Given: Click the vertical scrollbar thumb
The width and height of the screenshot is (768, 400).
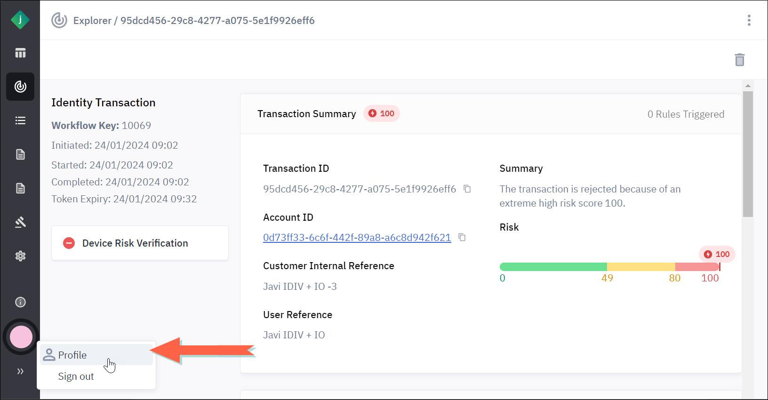Looking at the screenshot, I should pos(748,153).
